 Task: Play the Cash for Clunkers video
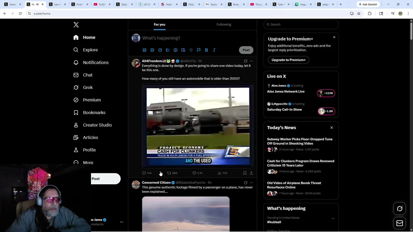pos(198,126)
